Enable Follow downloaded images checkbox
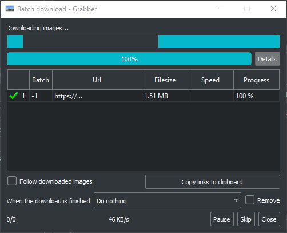 [12, 181]
